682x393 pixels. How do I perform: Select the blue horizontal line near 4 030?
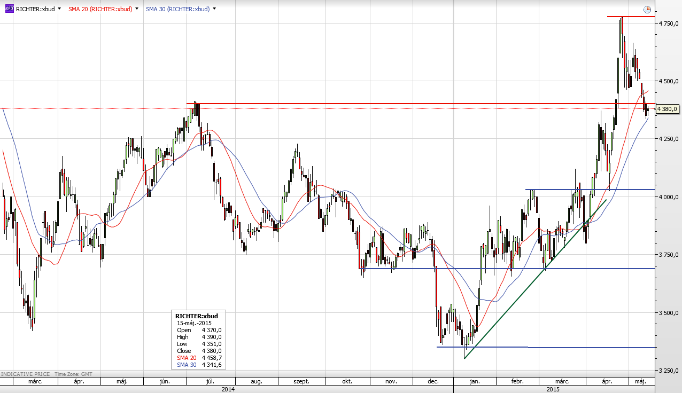[590, 190]
